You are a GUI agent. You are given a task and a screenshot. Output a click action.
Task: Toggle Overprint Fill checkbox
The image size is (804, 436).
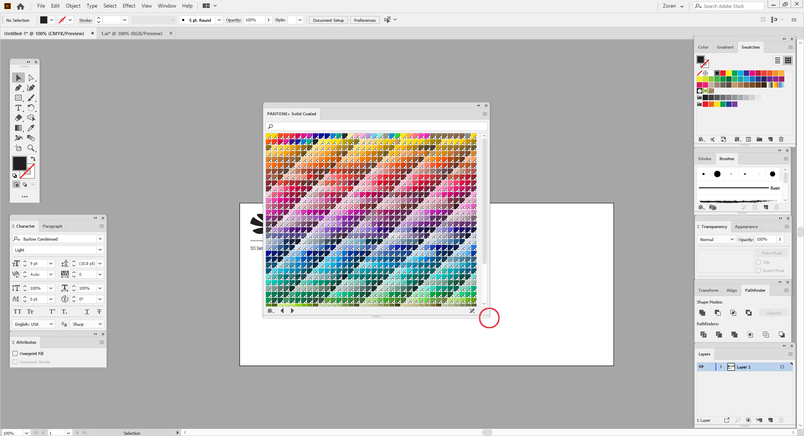15,353
